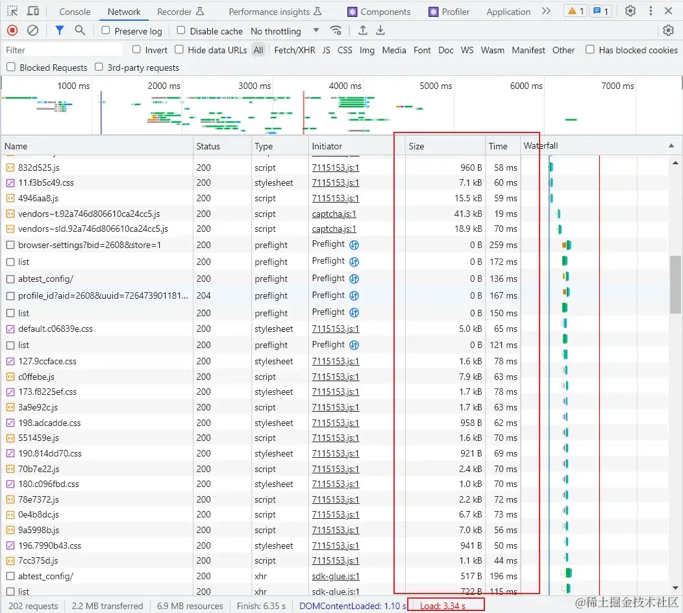683x613 pixels.
Task: Open the Profiler tab
Action: (x=449, y=12)
